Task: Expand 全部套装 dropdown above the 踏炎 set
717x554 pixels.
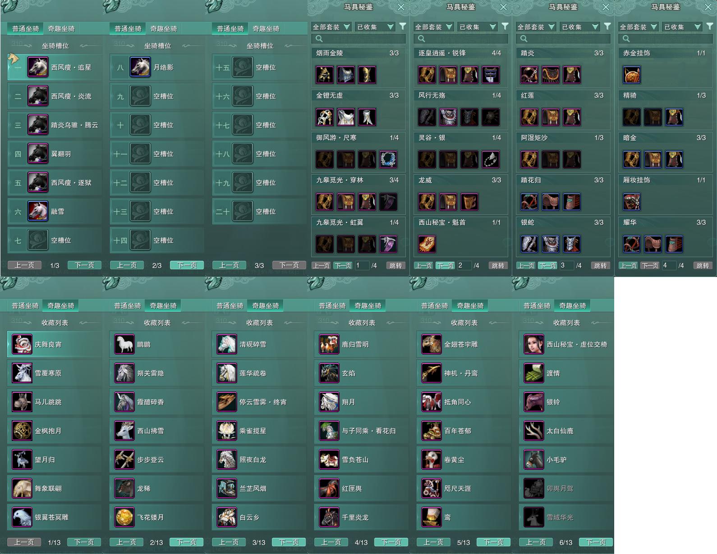Action: [x=536, y=27]
